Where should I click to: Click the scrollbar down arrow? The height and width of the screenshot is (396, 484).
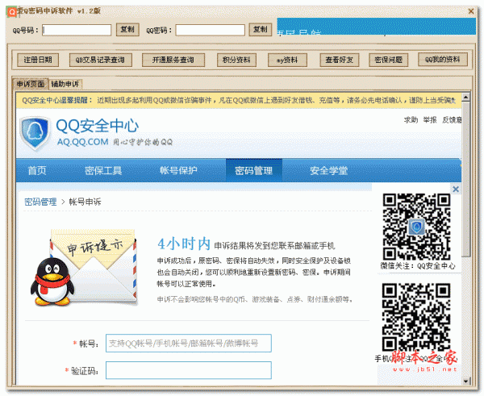point(465,381)
